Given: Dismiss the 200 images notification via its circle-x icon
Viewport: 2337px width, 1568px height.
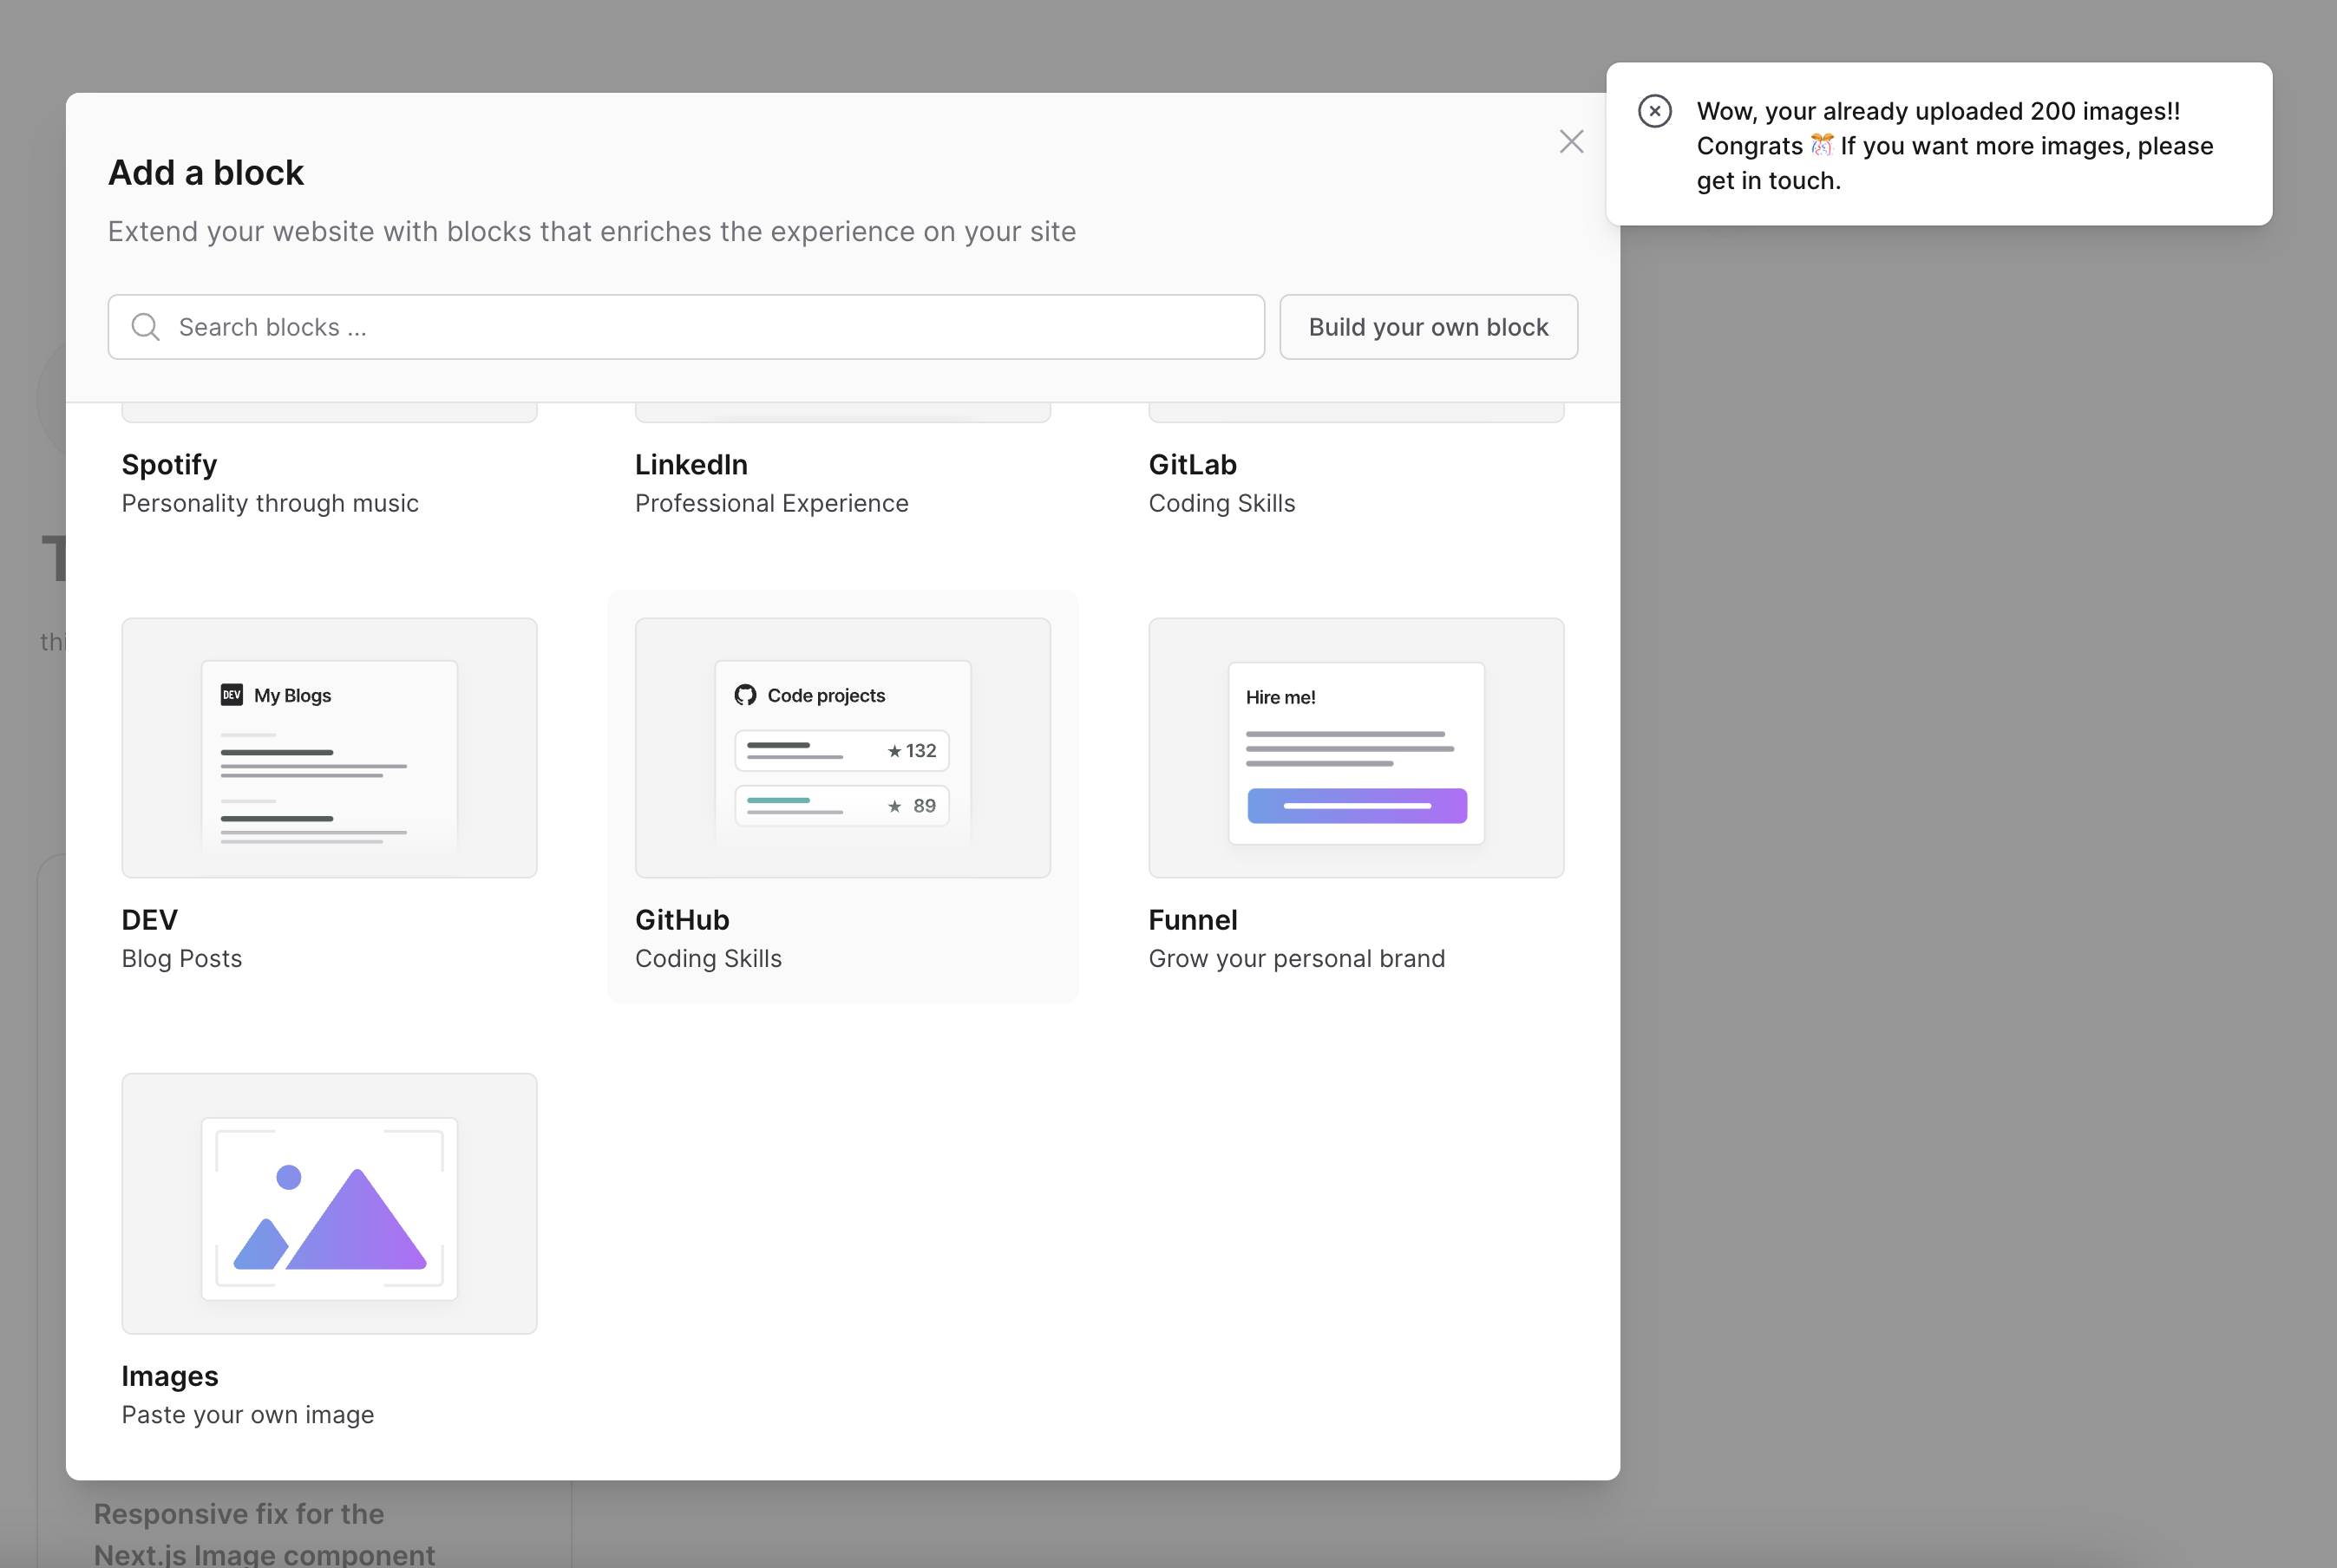Looking at the screenshot, I should [x=1655, y=111].
